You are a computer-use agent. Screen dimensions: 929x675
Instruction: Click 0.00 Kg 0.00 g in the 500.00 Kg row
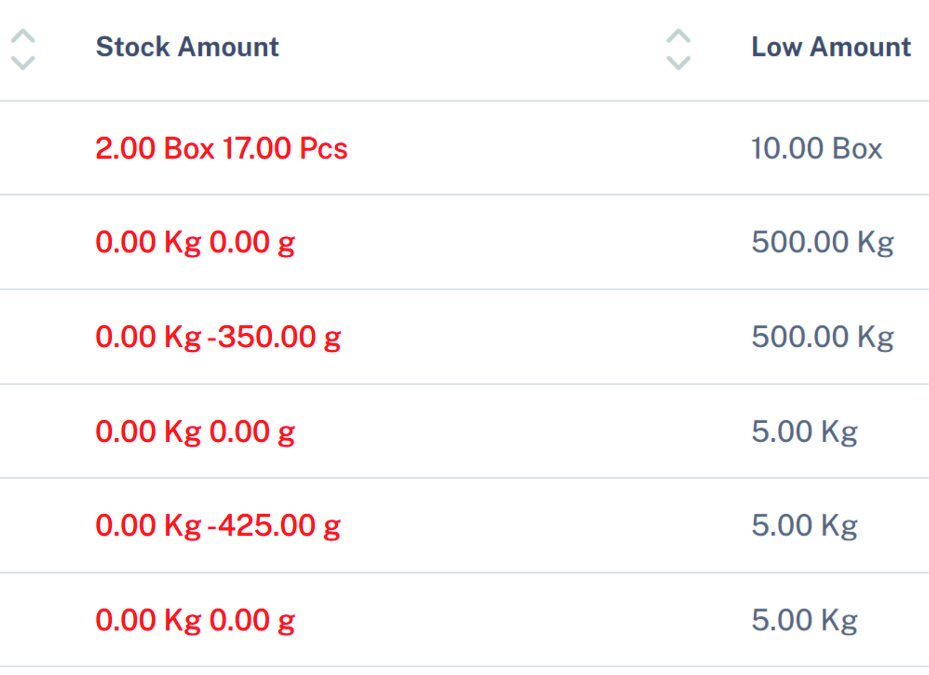195,242
